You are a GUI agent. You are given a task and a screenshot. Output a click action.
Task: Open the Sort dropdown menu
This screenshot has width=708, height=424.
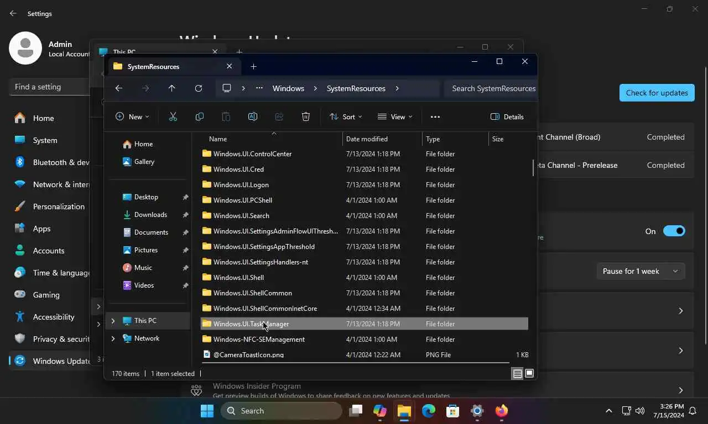pos(346,116)
